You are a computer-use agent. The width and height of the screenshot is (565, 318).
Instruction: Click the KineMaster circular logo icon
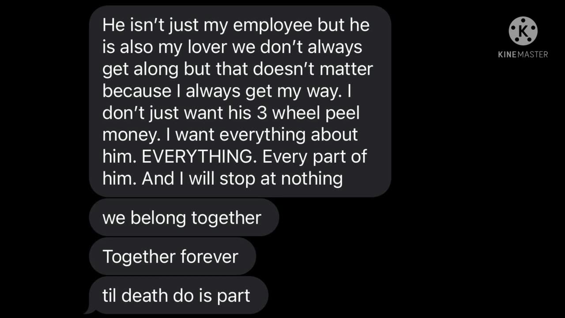click(x=523, y=31)
